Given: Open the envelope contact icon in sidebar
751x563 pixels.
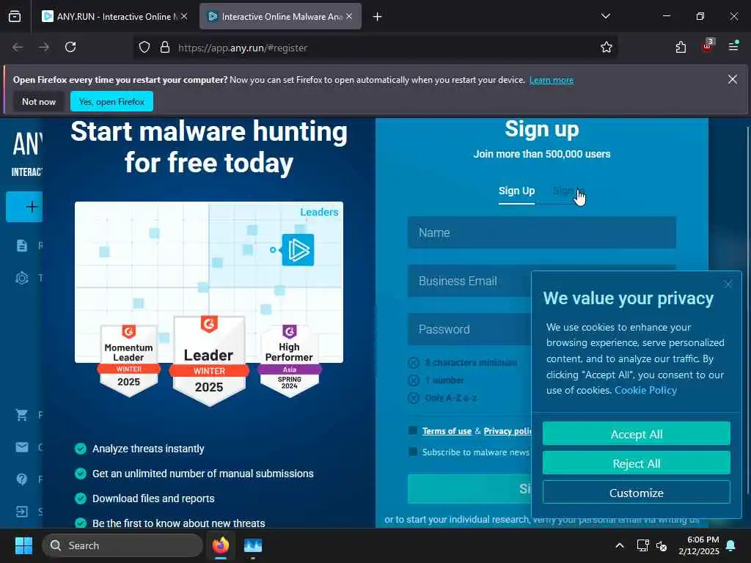Looking at the screenshot, I should point(22,447).
